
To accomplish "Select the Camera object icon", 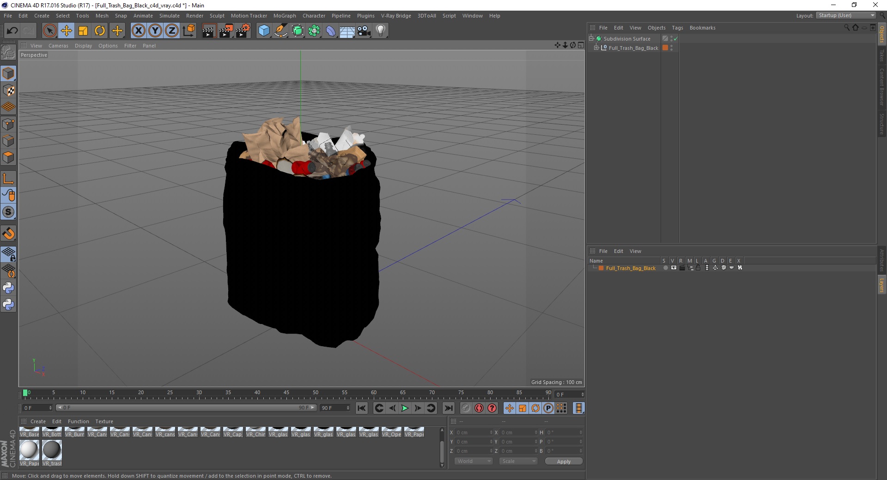I will (364, 31).
